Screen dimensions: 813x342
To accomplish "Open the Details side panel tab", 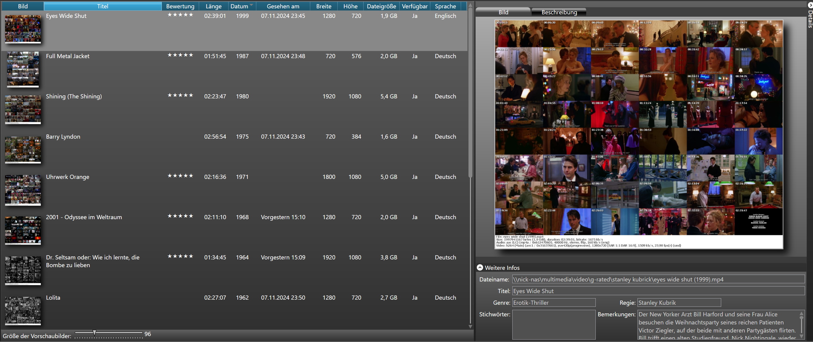I will coord(810,15).
